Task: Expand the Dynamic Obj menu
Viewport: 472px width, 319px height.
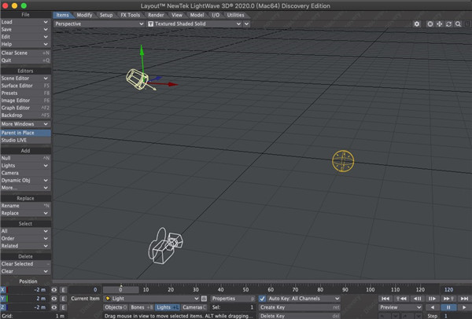Action: 25,181
